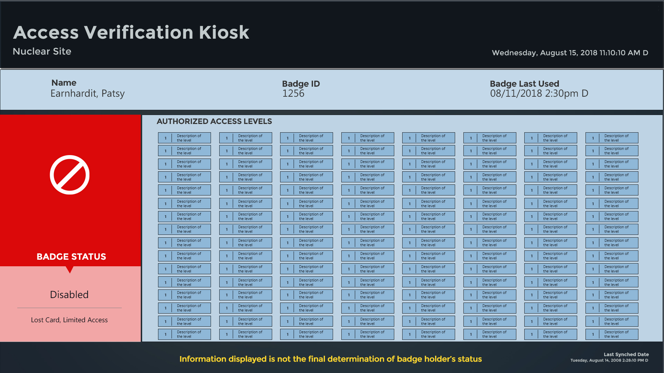Click the Name field label
This screenshot has height=373, width=664.
coord(64,83)
